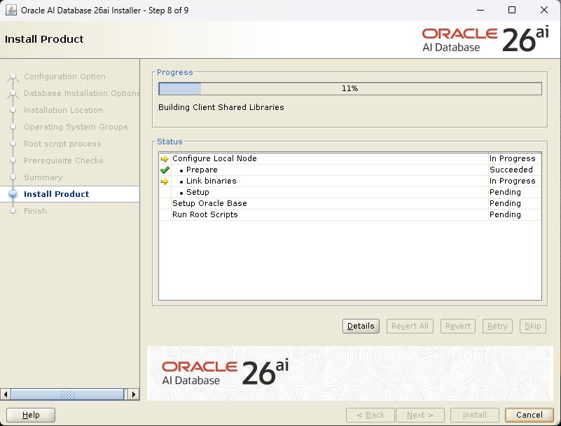Screen dimensions: 561x426
Task: Select the Installation Location step
Action: pos(63,110)
